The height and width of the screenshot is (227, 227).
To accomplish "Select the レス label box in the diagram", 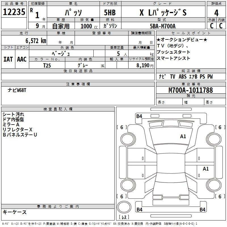I will (x=124, y=217).
